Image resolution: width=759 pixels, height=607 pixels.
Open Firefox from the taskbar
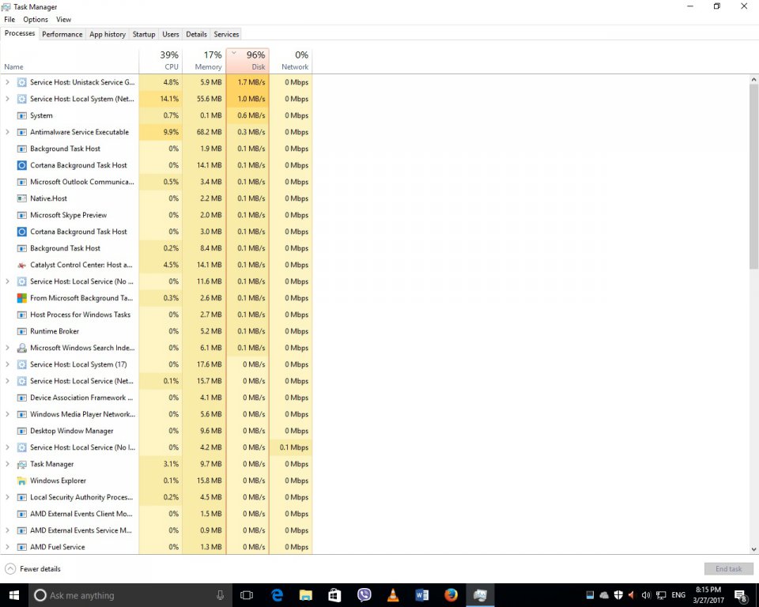[x=451, y=595]
